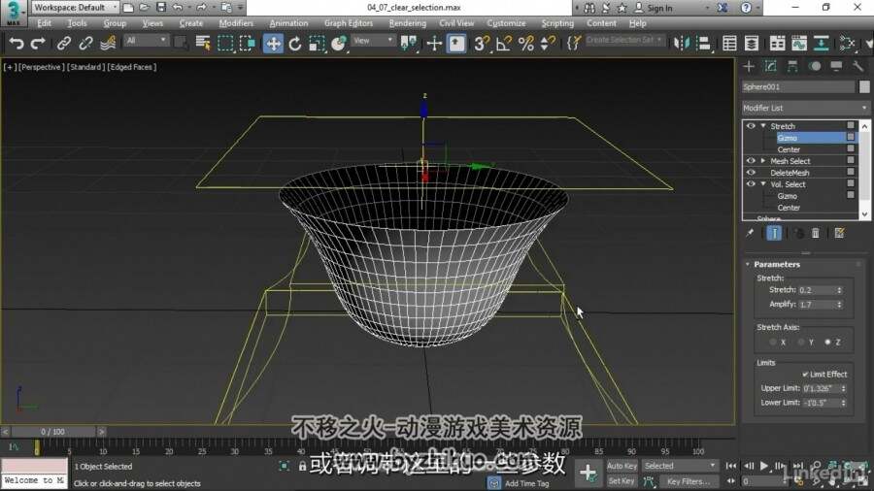
Task: Open the Display panel tab
Action: [x=836, y=67]
